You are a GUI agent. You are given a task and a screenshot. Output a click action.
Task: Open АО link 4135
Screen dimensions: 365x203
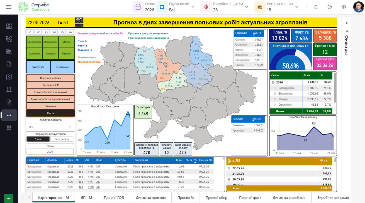(x=91, y=167)
